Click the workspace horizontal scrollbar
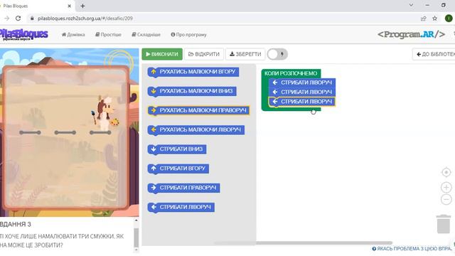Viewport: 455px width, 256px height. pyautogui.click(x=304, y=243)
